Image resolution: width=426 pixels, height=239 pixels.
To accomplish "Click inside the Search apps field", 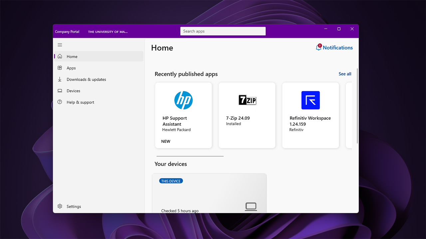I will pos(223,31).
